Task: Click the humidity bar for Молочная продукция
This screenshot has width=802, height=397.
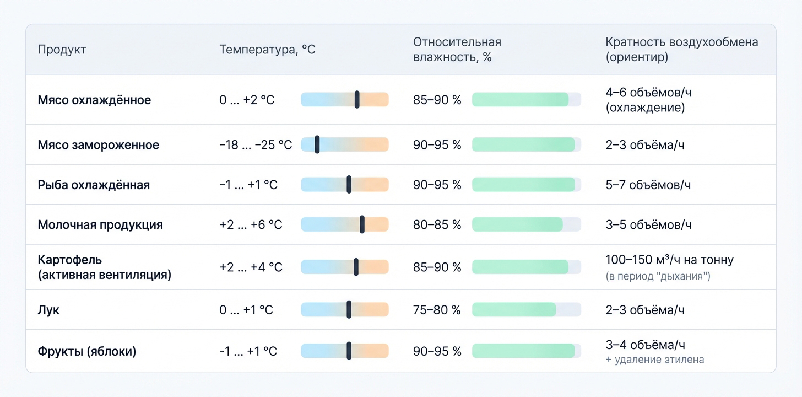Action: 526,224
